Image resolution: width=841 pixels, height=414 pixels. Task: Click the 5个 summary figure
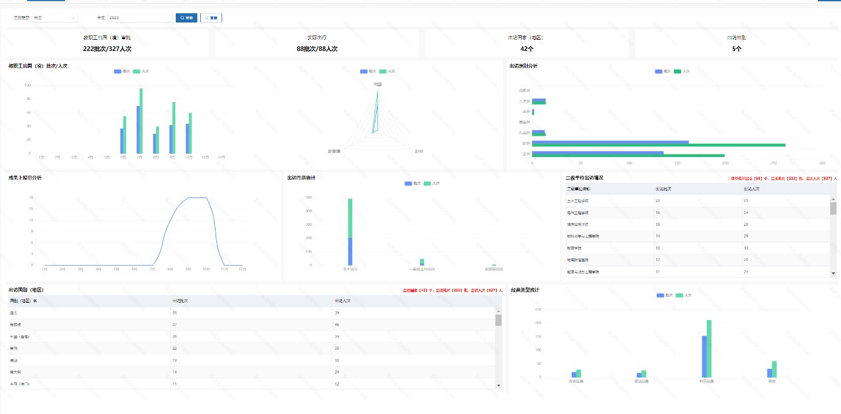click(737, 49)
